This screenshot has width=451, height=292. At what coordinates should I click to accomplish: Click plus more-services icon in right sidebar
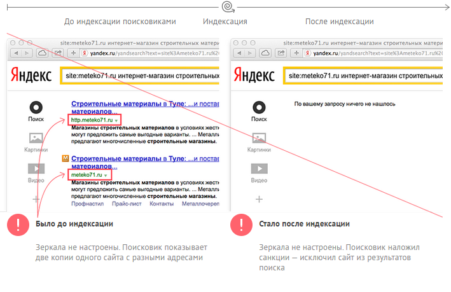(x=259, y=199)
